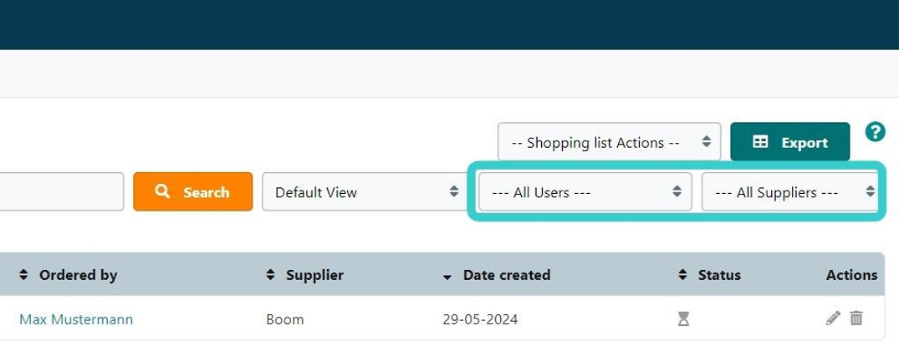Open the Max Mustermann user link
This screenshot has height=346, width=899.
coord(76,319)
